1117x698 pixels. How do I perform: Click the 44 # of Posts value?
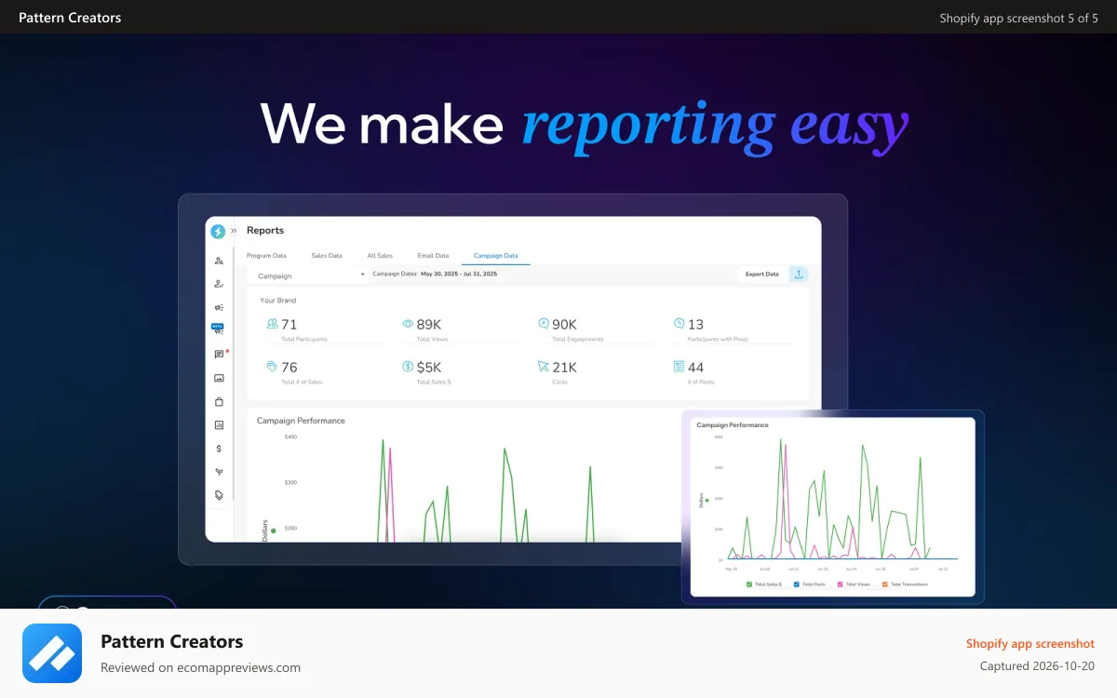click(x=695, y=368)
